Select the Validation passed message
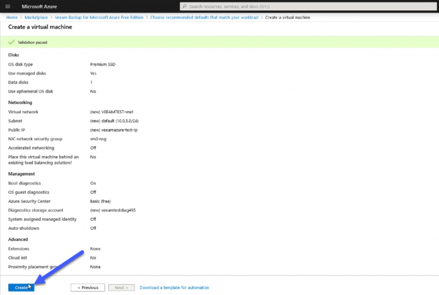Viewport: 439px width, 295px height. click(x=33, y=42)
